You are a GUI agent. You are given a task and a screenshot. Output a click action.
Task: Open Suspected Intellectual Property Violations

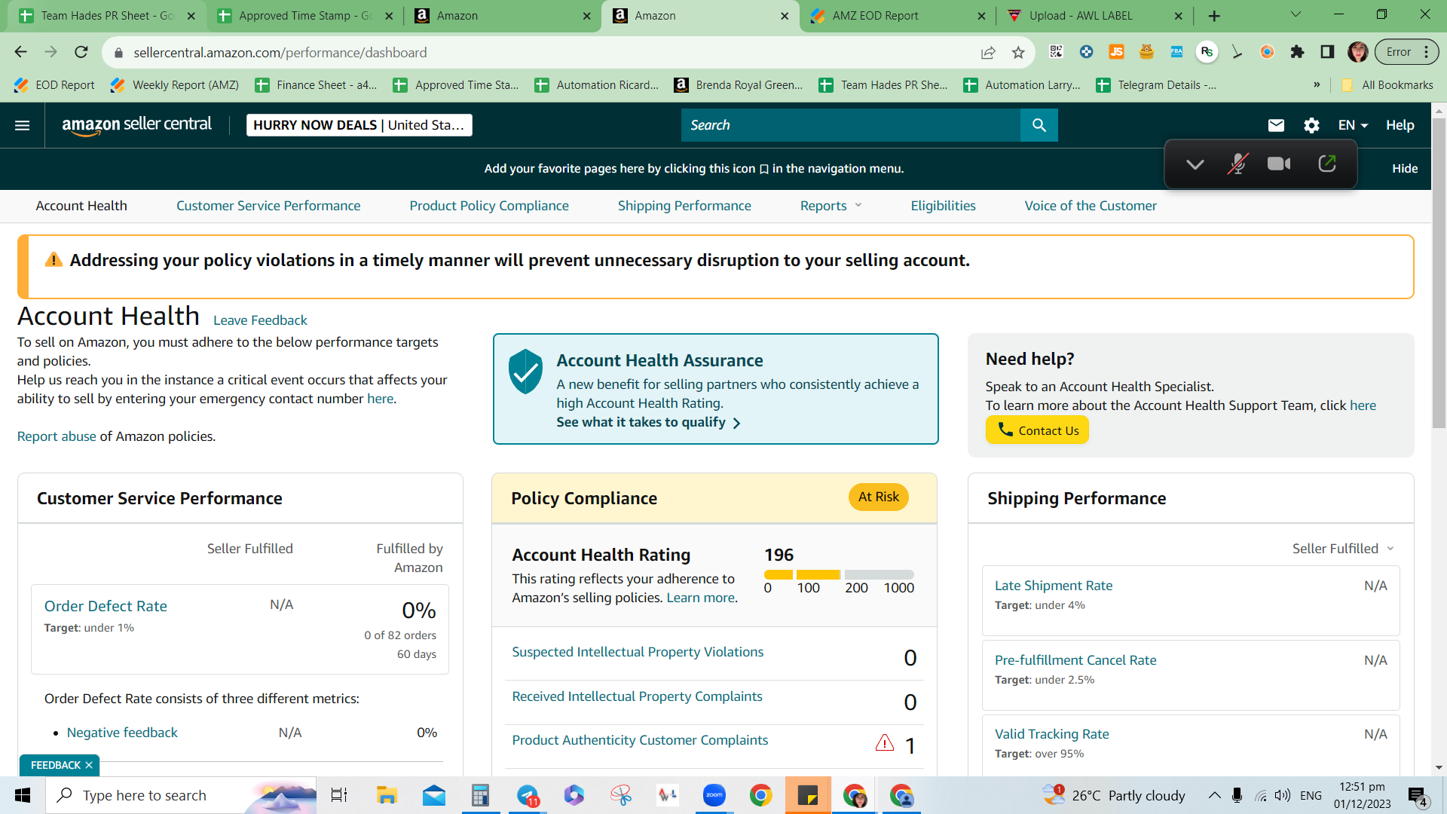pyautogui.click(x=638, y=652)
